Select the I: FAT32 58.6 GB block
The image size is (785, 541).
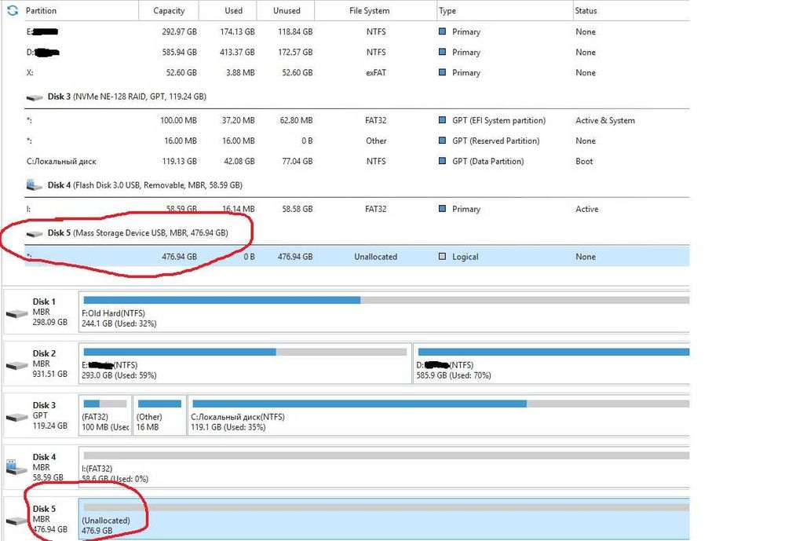[x=384, y=467]
